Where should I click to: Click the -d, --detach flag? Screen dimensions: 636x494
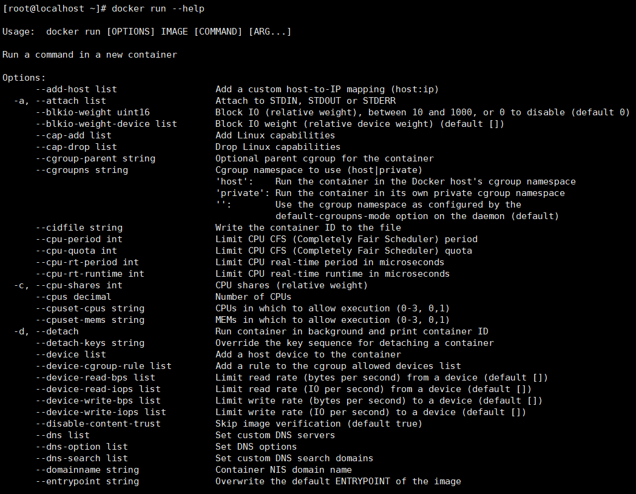[46, 331]
